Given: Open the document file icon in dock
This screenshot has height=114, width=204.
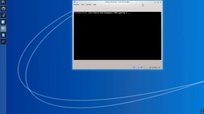Looking at the screenshot, I should click(x=3, y=35).
